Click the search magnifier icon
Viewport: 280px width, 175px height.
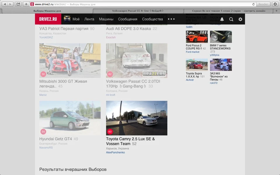pos(231,19)
